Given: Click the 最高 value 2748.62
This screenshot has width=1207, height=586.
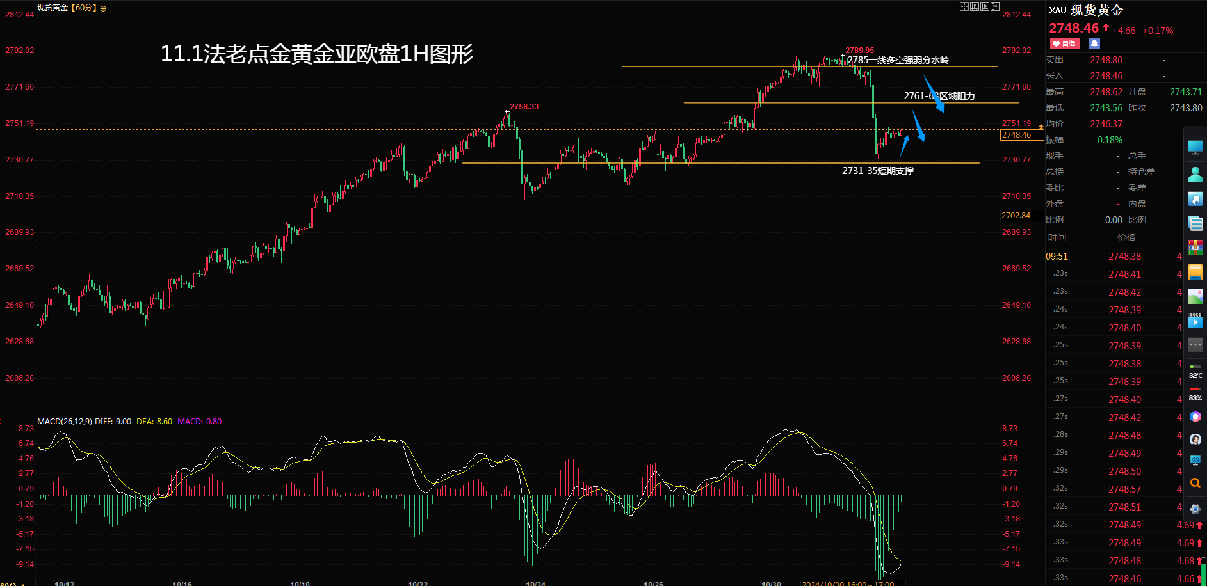Looking at the screenshot, I should tap(1106, 92).
